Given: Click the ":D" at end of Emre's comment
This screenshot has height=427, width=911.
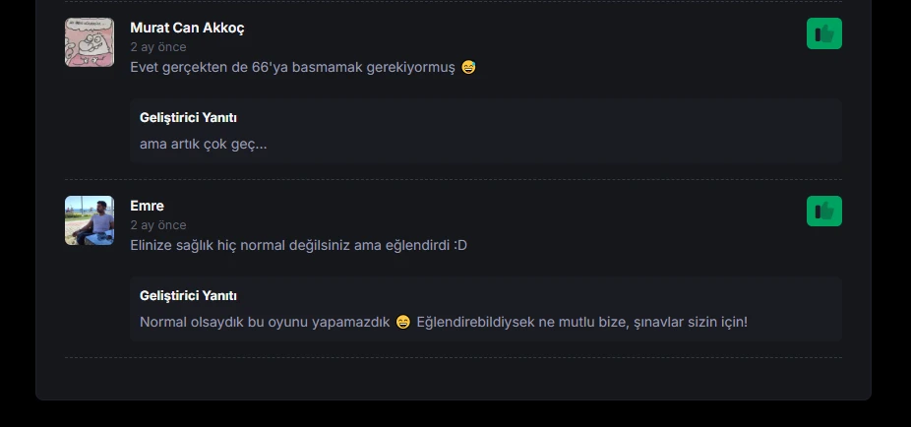Looking at the screenshot, I should point(460,246).
